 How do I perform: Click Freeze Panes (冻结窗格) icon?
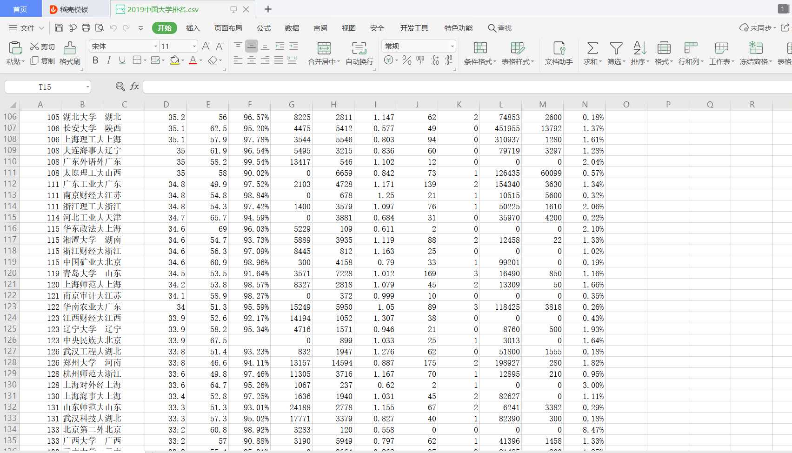coord(756,48)
